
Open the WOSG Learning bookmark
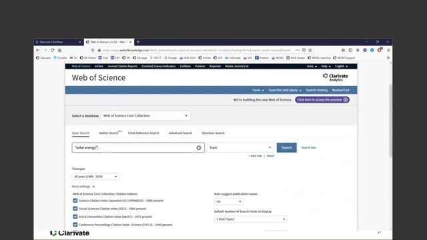click(319, 58)
